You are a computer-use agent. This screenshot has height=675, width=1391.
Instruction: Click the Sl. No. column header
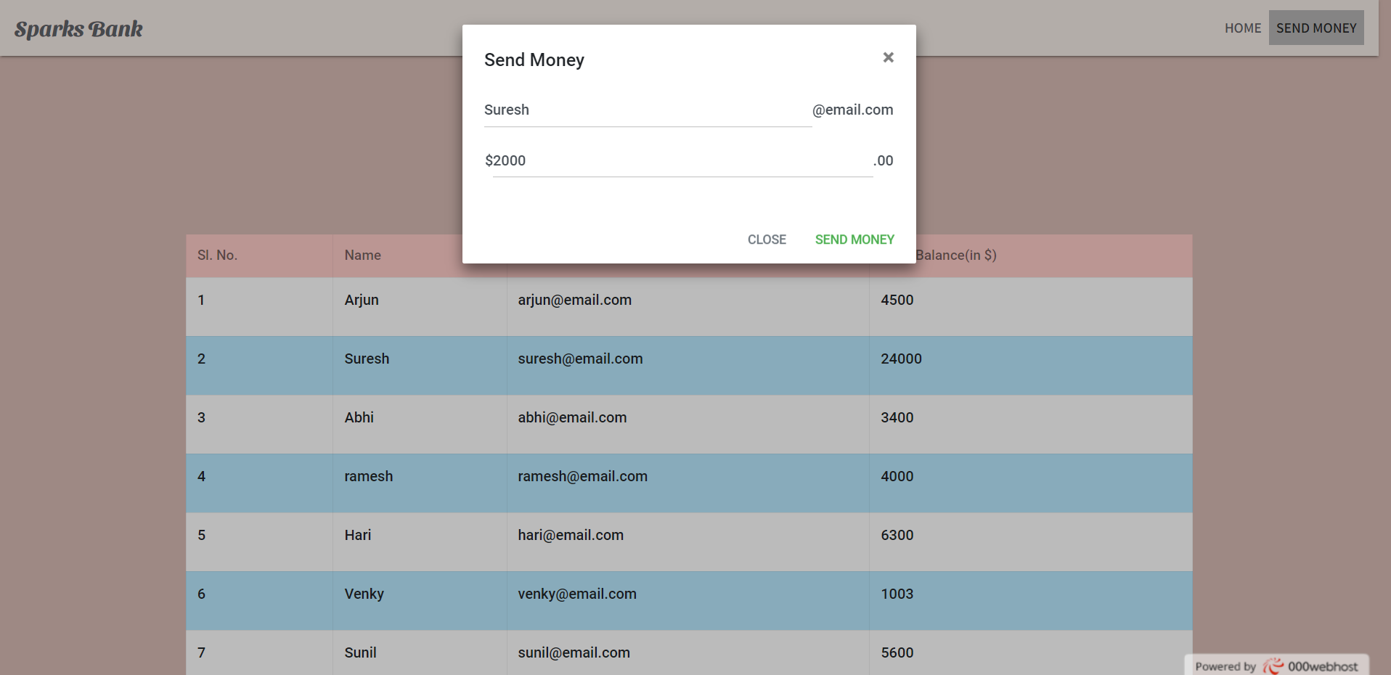[x=217, y=255]
